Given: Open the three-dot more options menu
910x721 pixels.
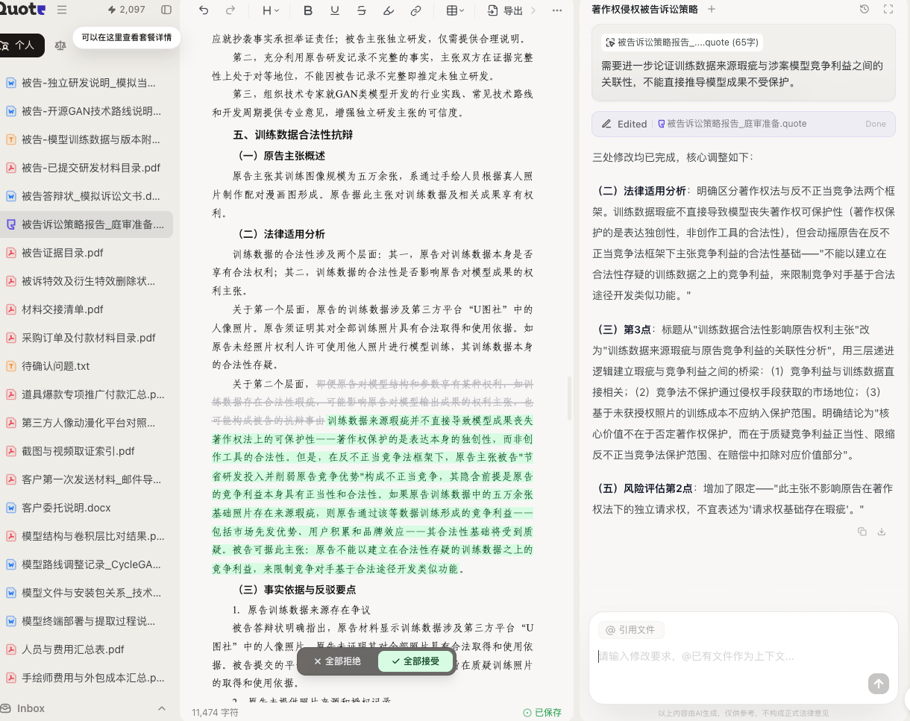Looking at the screenshot, I should (x=556, y=10).
